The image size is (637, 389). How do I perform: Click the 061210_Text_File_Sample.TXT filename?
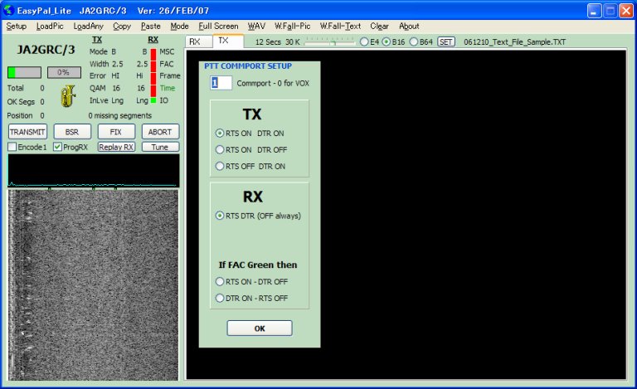tap(514, 41)
